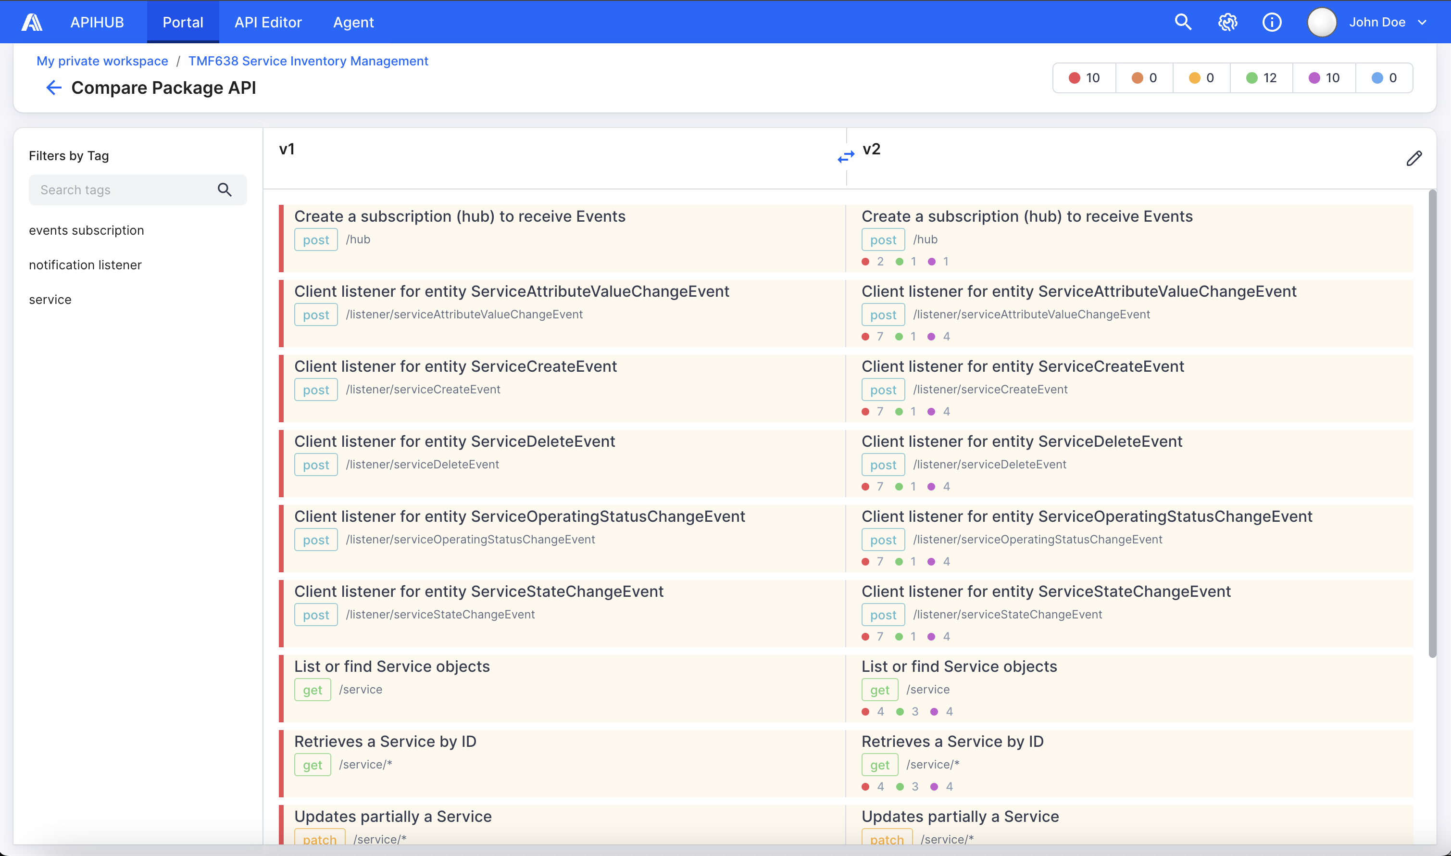Click the search icon in the tags field
Image resolution: width=1451 pixels, height=856 pixels.
225,190
